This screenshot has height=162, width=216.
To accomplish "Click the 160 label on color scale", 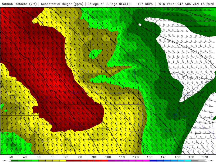I will coord(191,157).
